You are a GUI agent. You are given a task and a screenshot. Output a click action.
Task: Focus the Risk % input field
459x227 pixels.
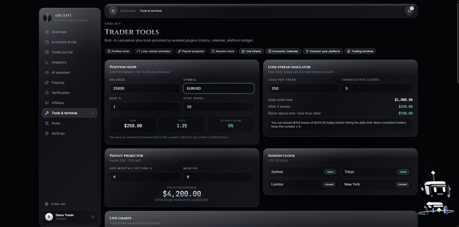pos(145,107)
